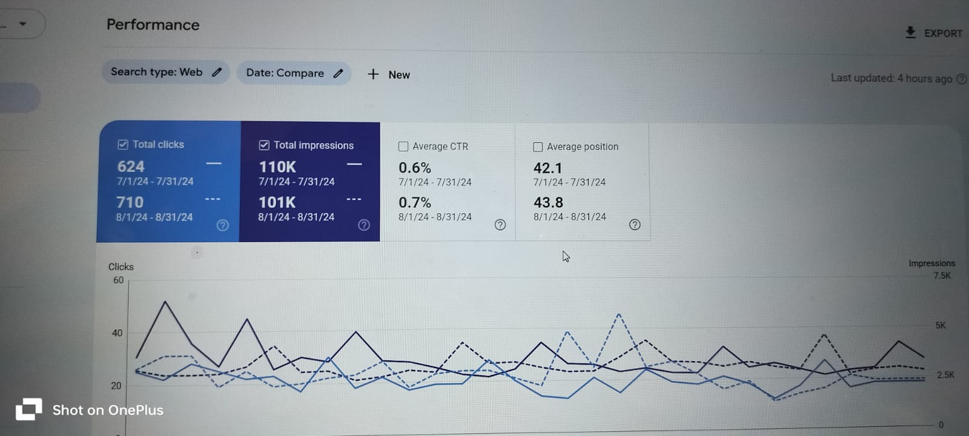Uncheck the Total impressions checkbox

264,145
